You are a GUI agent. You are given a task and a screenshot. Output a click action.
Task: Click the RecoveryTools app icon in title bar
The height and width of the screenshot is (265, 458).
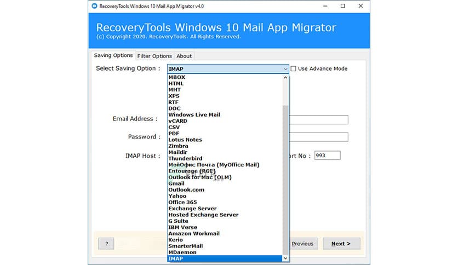click(94, 6)
